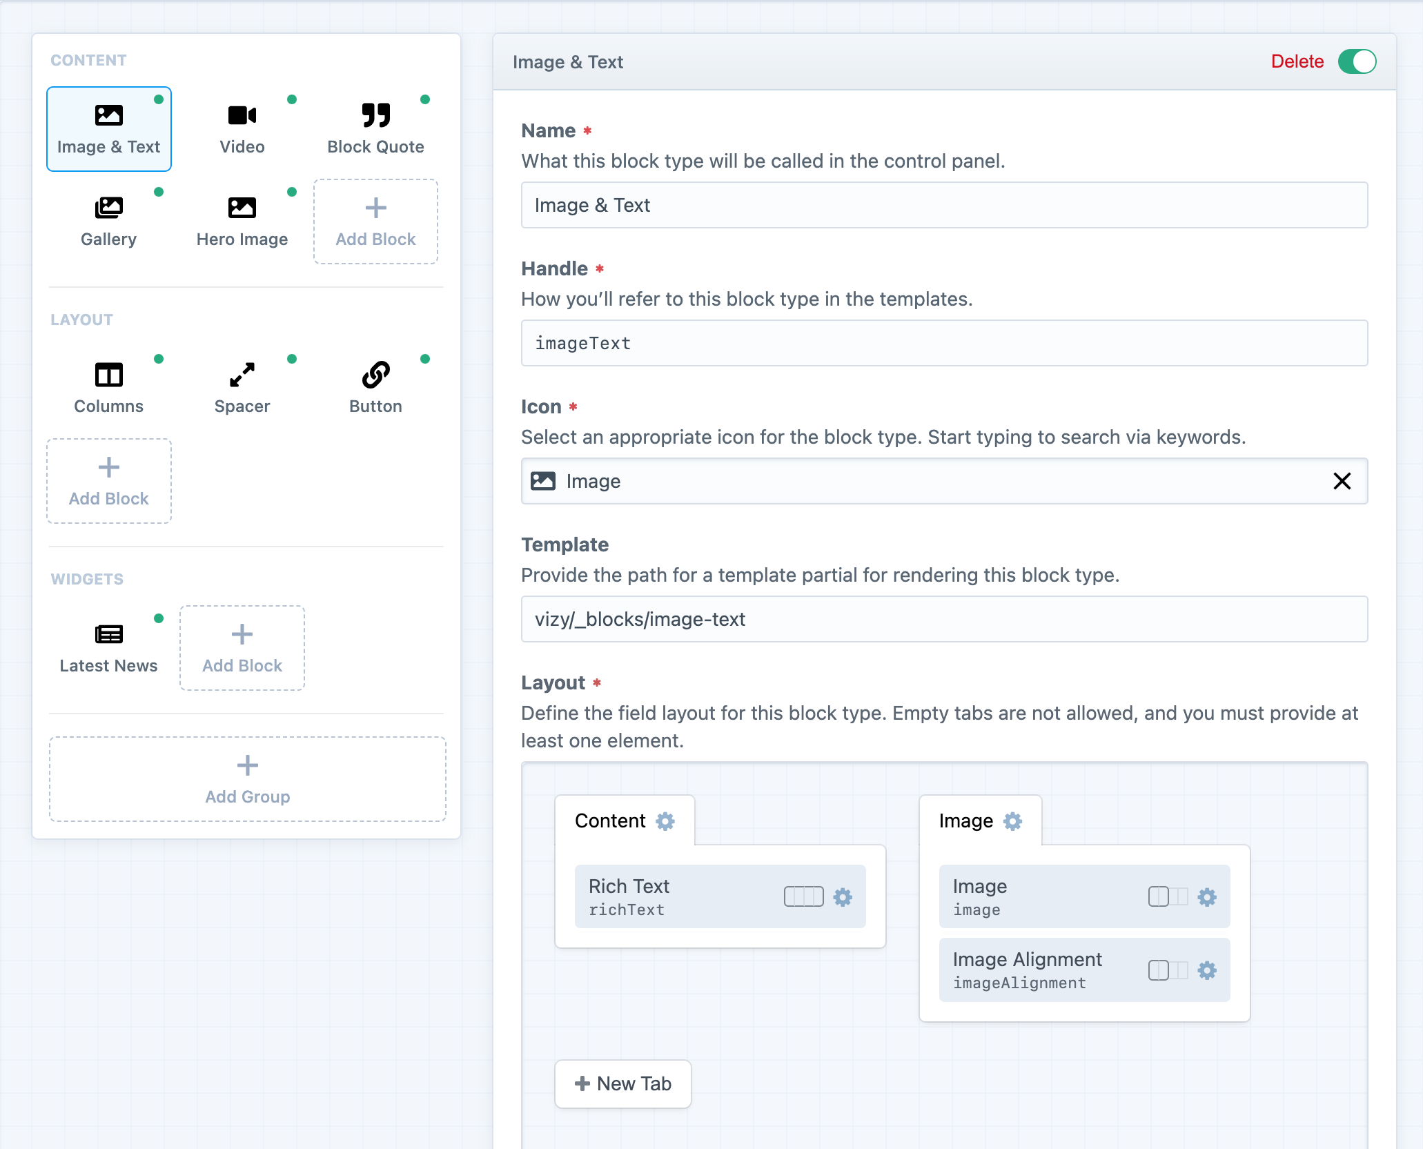Select the Video block type
1423x1149 pixels.
coord(242,129)
